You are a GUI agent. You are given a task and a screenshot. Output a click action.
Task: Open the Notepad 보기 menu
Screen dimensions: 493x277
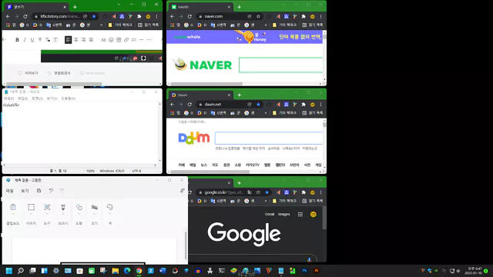pos(52,98)
